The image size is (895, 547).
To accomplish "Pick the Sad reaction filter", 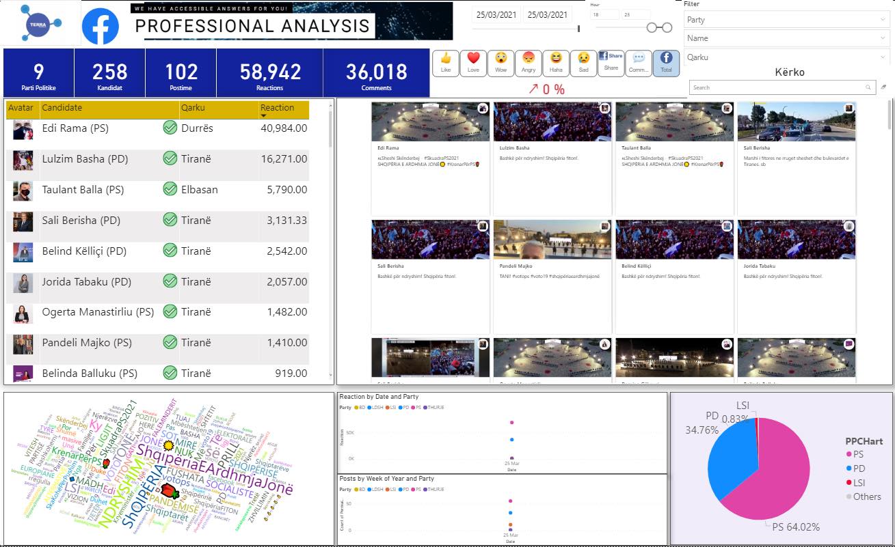I will [x=583, y=63].
